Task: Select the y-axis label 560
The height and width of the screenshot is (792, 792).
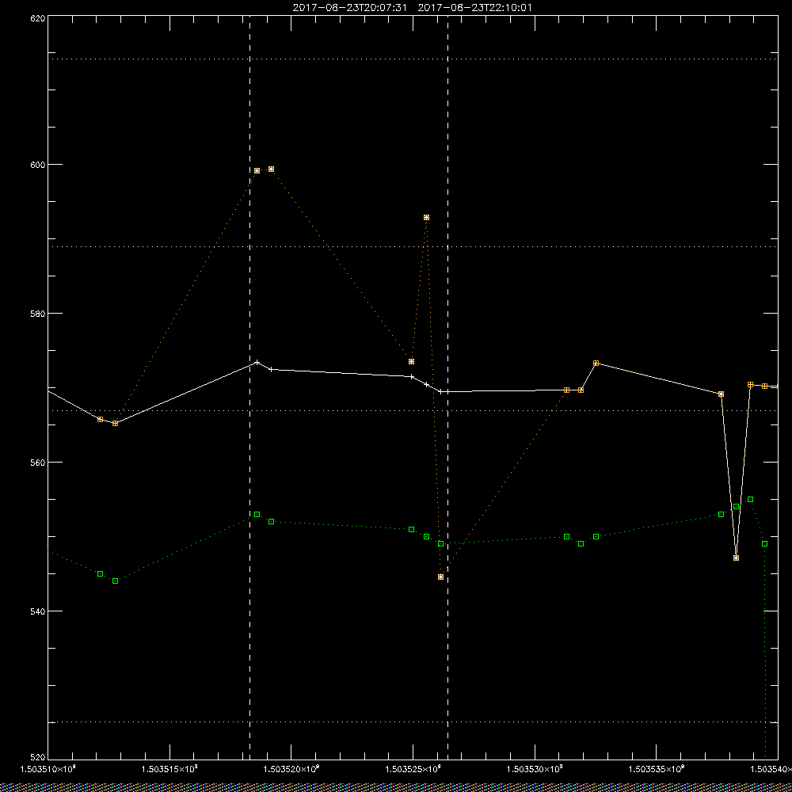Action: pos(37,463)
